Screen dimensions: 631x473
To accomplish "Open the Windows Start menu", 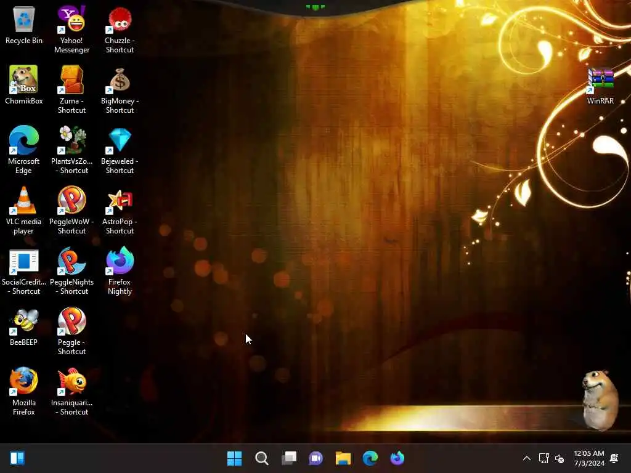I will (235, 458).
